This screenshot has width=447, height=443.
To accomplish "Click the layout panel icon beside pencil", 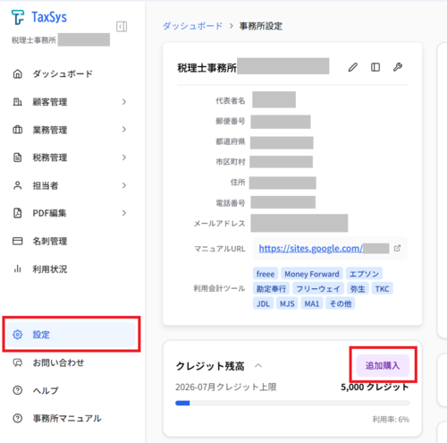I will point(375,67).
